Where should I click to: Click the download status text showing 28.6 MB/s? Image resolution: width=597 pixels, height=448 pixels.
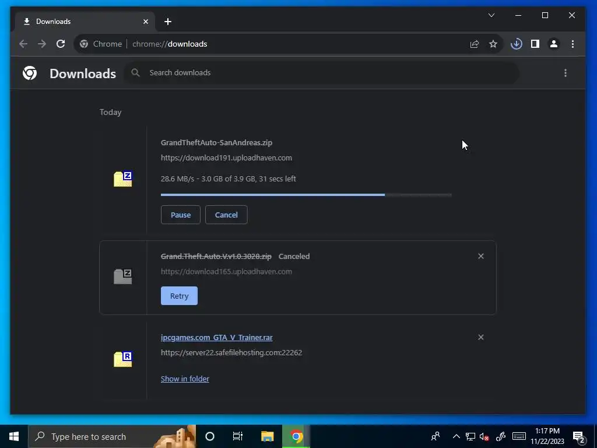[228, 178]
